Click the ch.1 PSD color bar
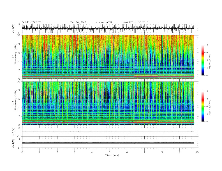Viewport: 222px width, 171px height. [203, 60]
